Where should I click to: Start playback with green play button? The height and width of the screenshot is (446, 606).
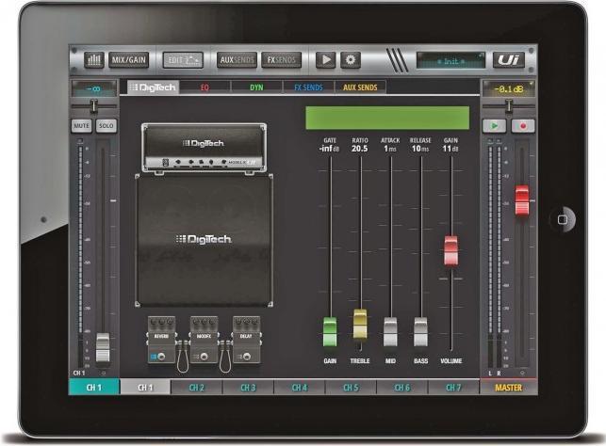pyautogui.click(x=494, y=126)
